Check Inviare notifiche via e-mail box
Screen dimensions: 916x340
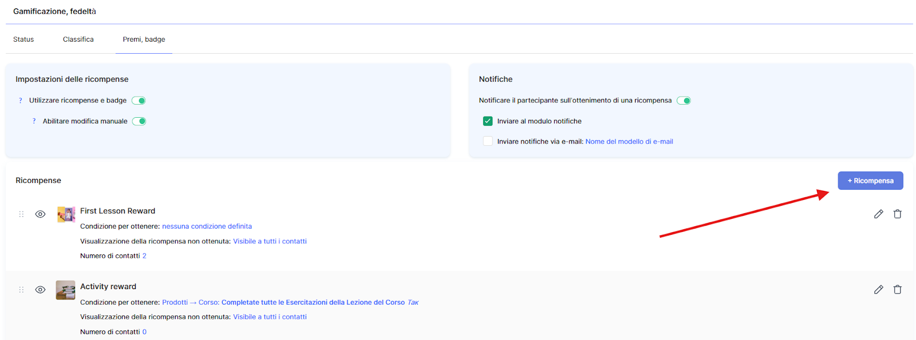[x=488, y=141]
